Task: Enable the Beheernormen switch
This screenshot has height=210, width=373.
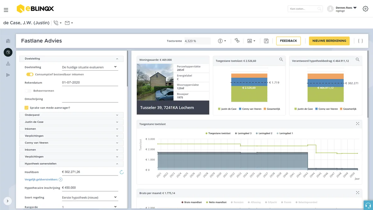Action: (x=28, y=91)
